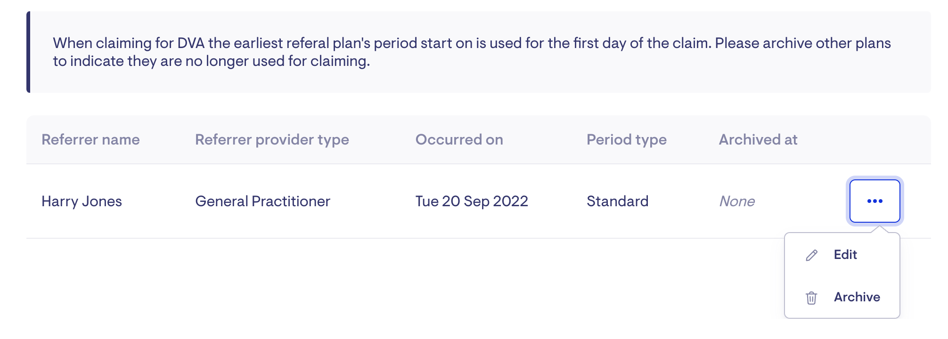Click the Tue 20 Sep 2022 date cell

pos(471,202)
